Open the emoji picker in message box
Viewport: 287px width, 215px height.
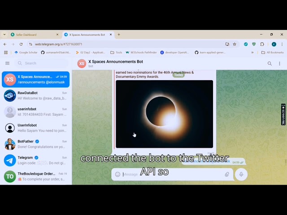coord(117,174)
